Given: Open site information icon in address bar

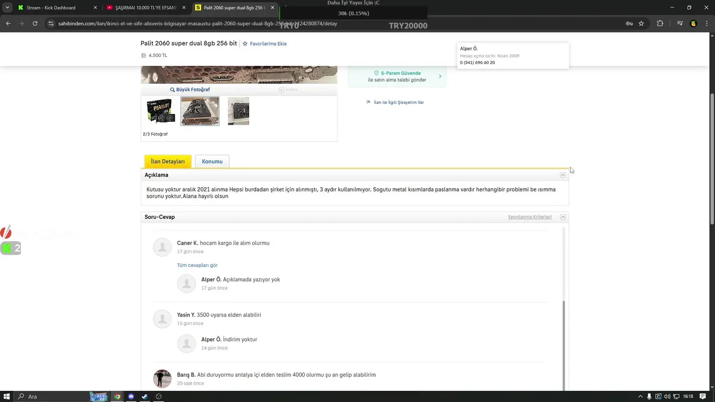Looking at the screenshot, I should (x=51, y=23).
